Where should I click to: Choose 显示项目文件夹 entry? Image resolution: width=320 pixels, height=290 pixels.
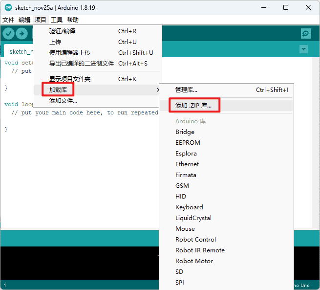point(98,79)
